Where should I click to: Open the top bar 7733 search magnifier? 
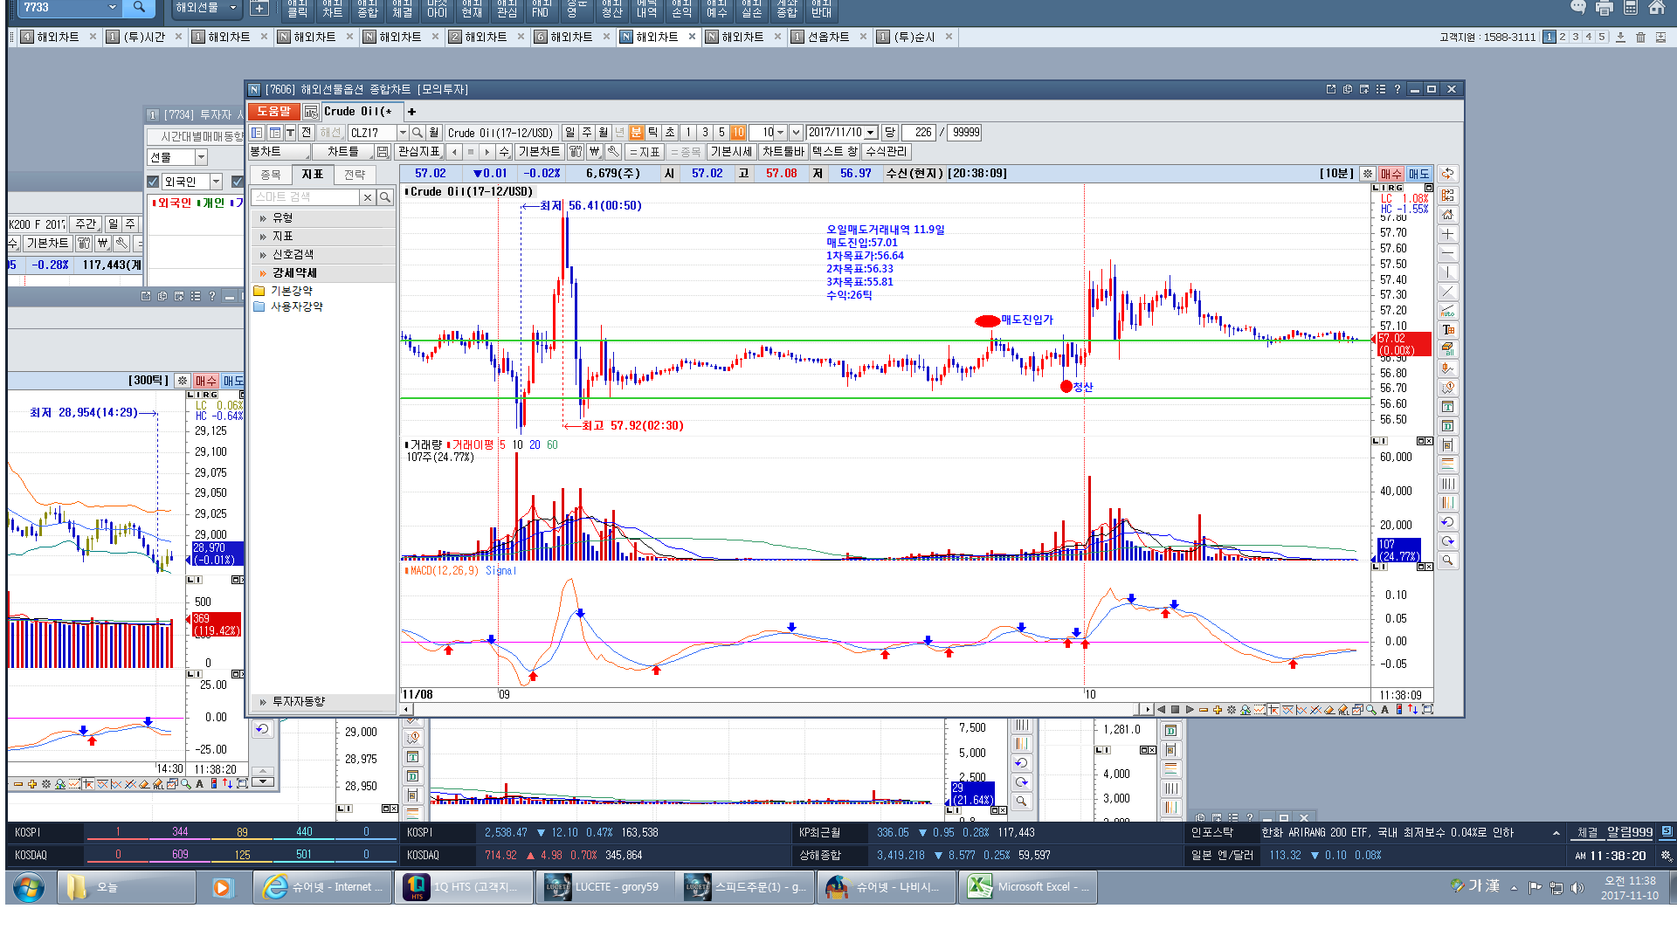point(139,7)
